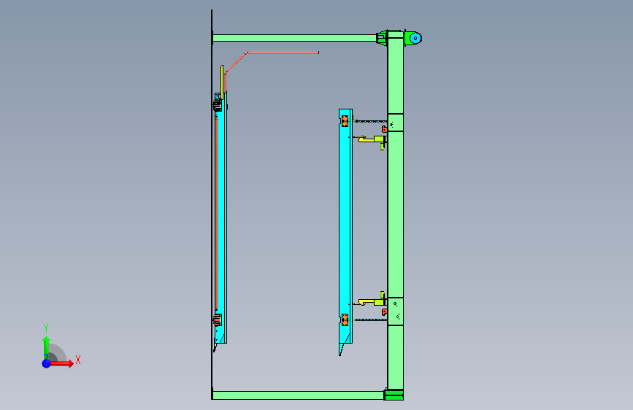Select the yellow strip above the left panel
Screen dimensions: 633x410
tap(222, 82)
